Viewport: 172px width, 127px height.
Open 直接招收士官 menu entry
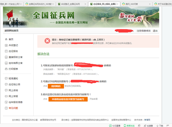16,57
